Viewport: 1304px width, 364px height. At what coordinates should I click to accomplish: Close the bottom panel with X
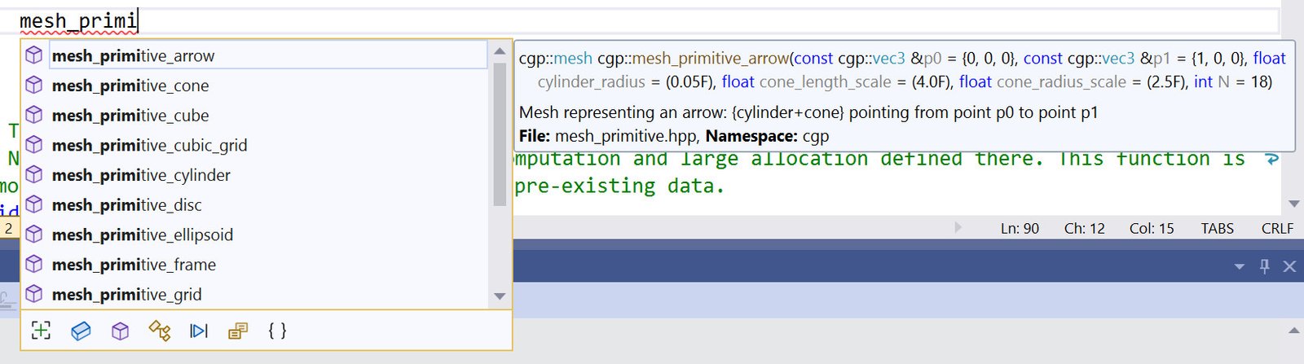click(1289, 266)
